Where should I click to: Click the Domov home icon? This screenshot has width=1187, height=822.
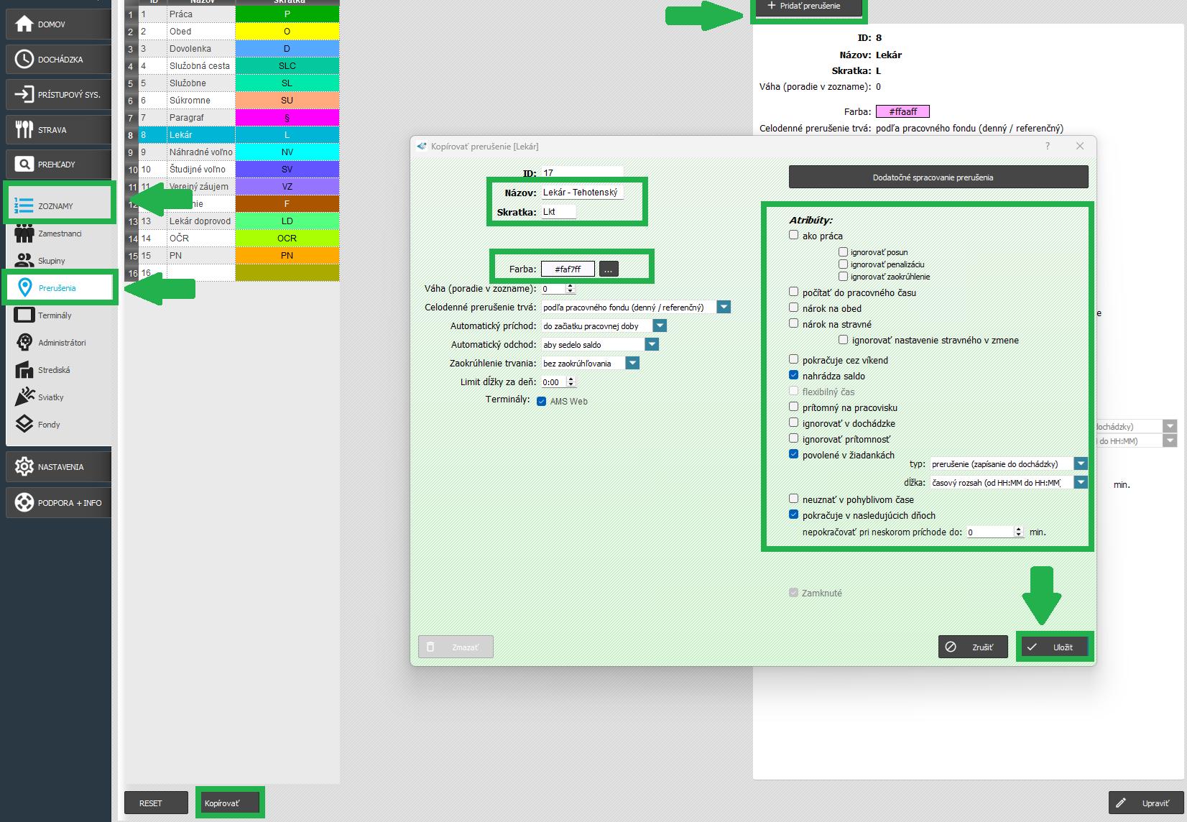[x=24, y=24]
